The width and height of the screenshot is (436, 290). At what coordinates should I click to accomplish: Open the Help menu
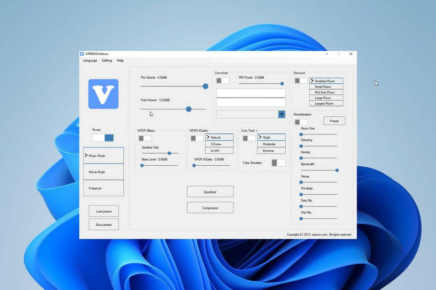120,60
